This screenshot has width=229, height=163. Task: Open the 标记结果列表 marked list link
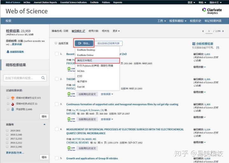[213, 21]
